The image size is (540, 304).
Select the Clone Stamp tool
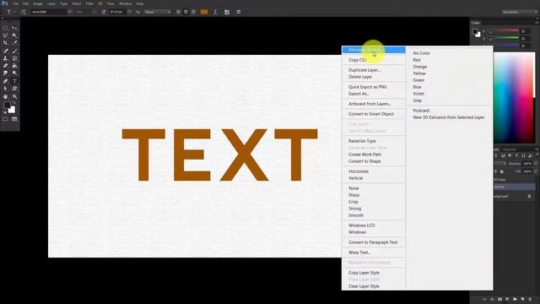pyautogui.click(x=6, y=58)
